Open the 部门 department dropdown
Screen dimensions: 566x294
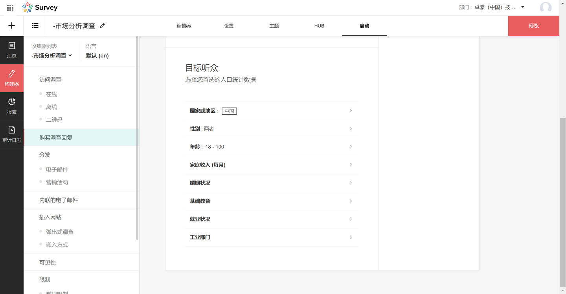click(x=522, y=7)
